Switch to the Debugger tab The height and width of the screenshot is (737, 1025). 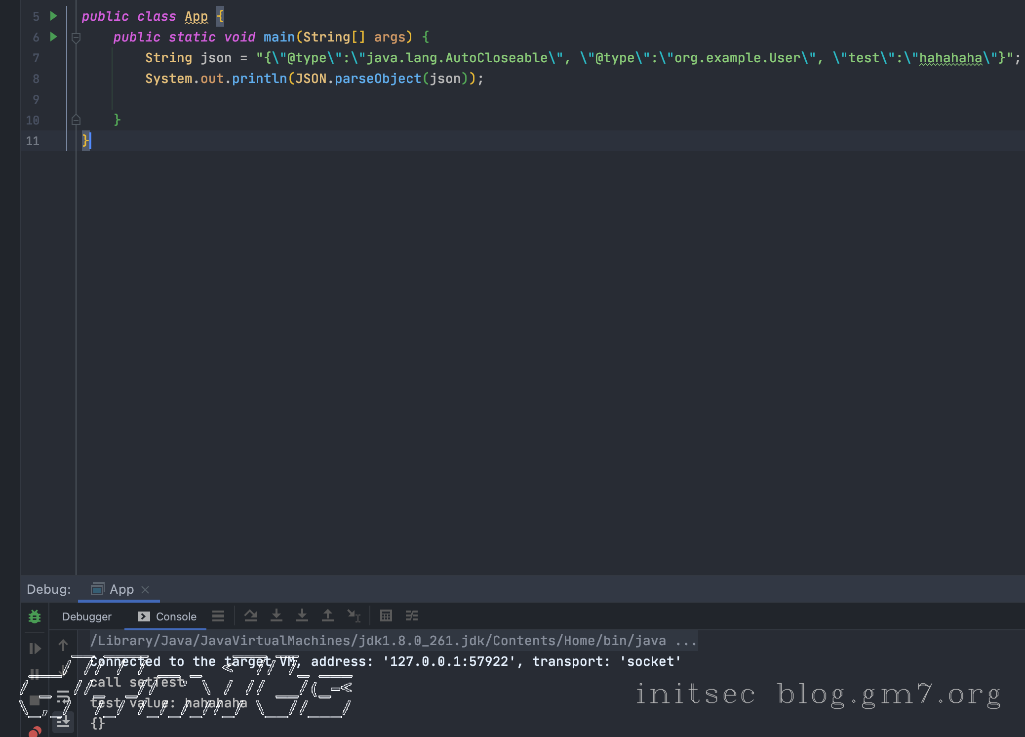[x=87, y=616]
